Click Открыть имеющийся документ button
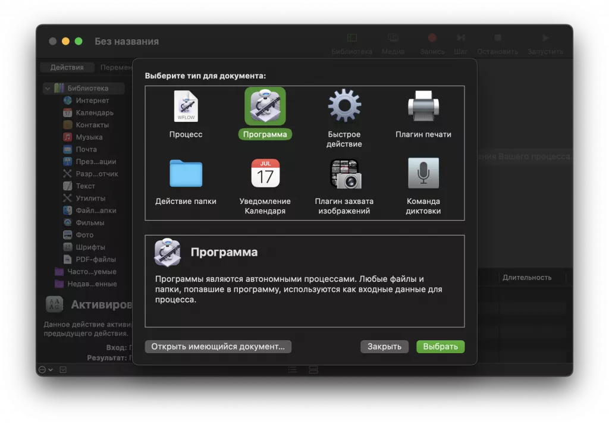Image resolution: width=609 pixels, height=424 pixels. (x=218, y=347)
